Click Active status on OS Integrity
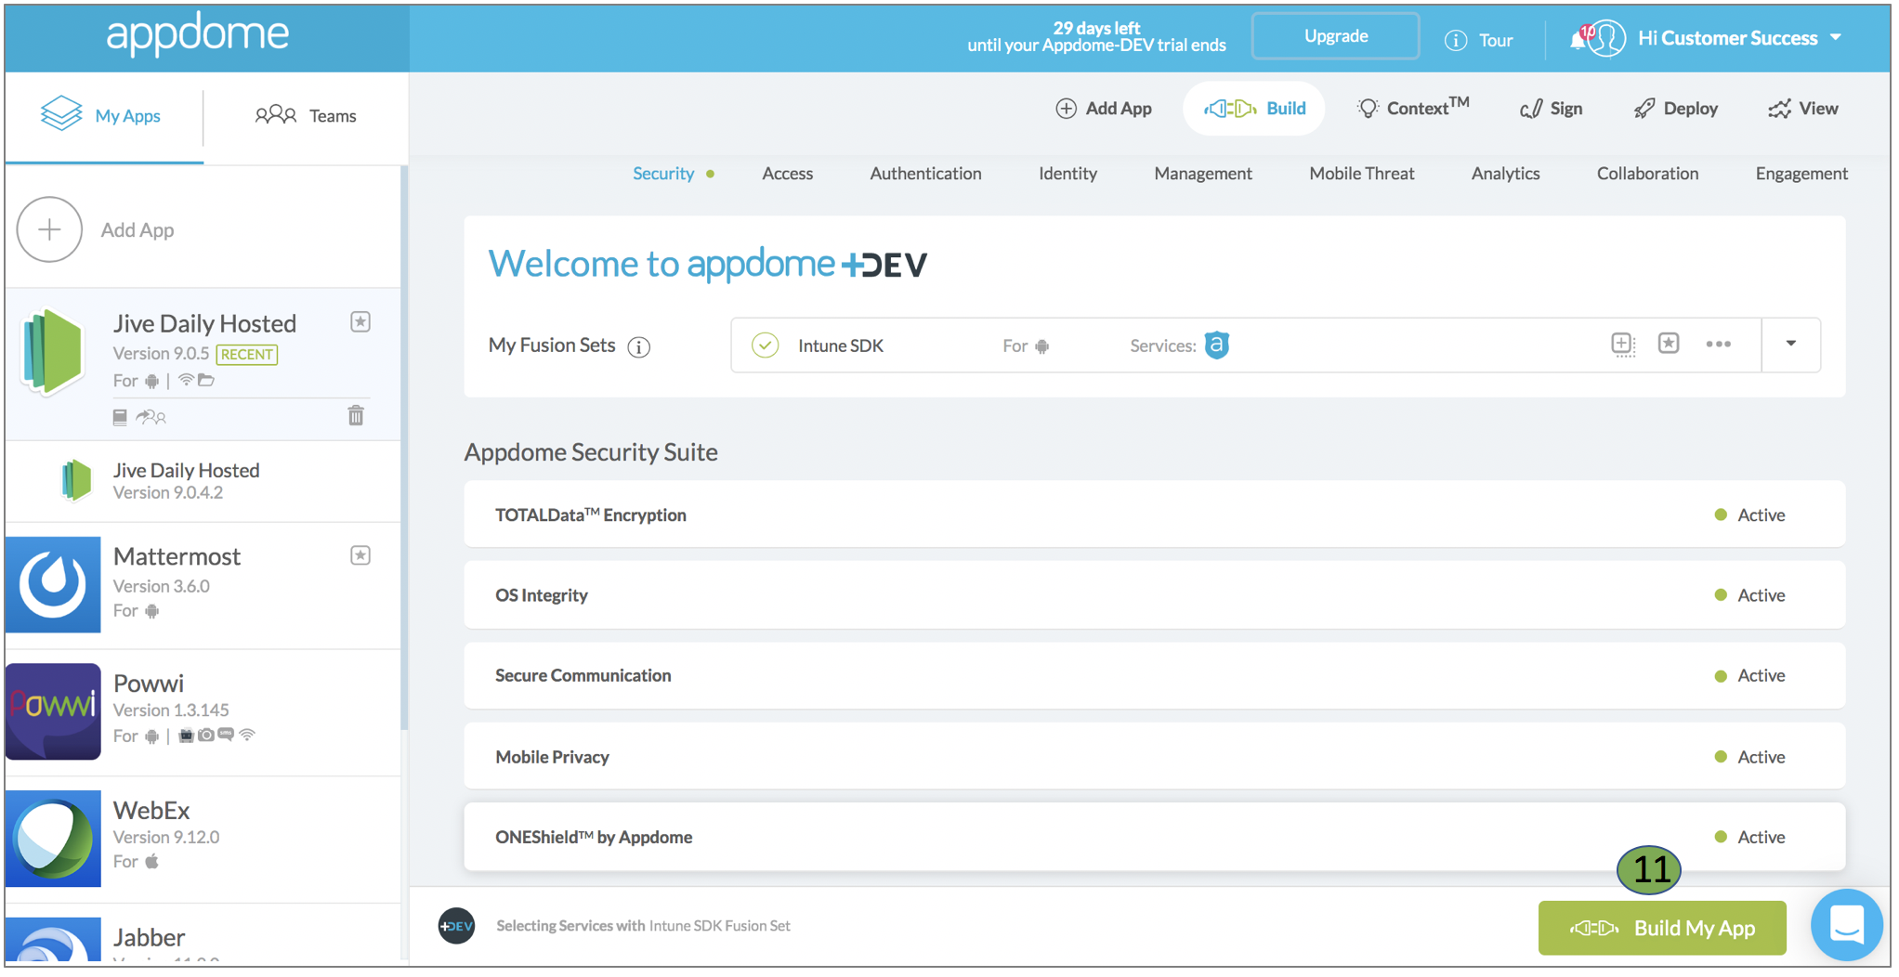This screenshot has width=1899, height=977. coord(1749,595)
